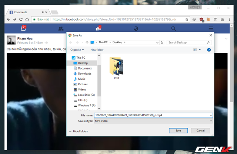The height and width of the screenshot is (154, 237).
Task: Click the Search Desktop field
Action: click(x=189, y=42)
